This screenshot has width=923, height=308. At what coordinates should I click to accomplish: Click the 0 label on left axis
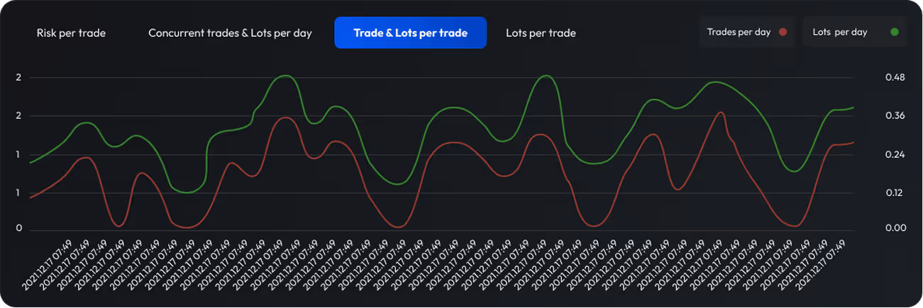19,228
